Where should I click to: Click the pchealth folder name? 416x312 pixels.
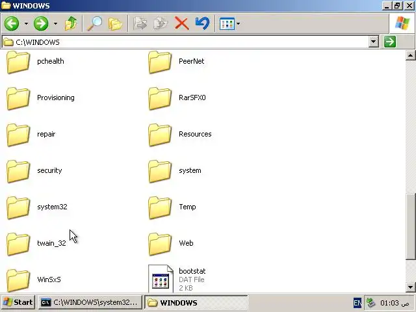pyautogui.click(x=51, y=61)
